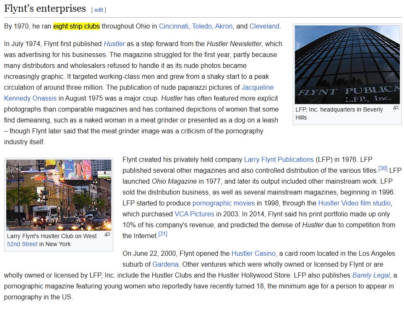The height and width of the screenshot is (309, 404).
Task: Click the text Hustler Hollywood Store
Action: (x=254, y=275)
